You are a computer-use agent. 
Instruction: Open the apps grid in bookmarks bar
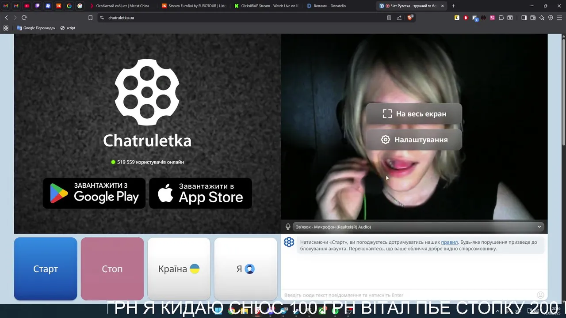click(x=6, y=28)
